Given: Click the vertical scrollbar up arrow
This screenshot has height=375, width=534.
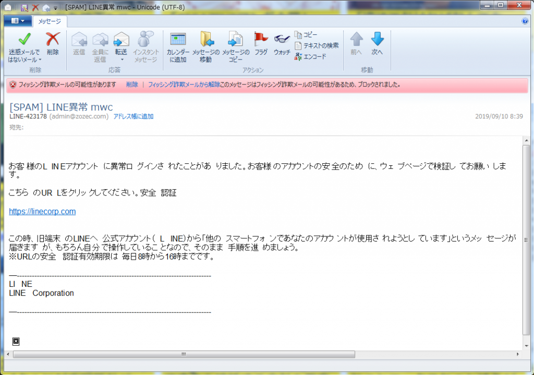Looking at the screenshot, I should (x=526, y=140).
